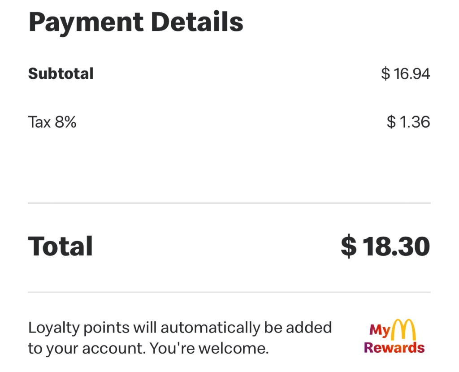Click the Tax 8% label

[x=52, y=122]
